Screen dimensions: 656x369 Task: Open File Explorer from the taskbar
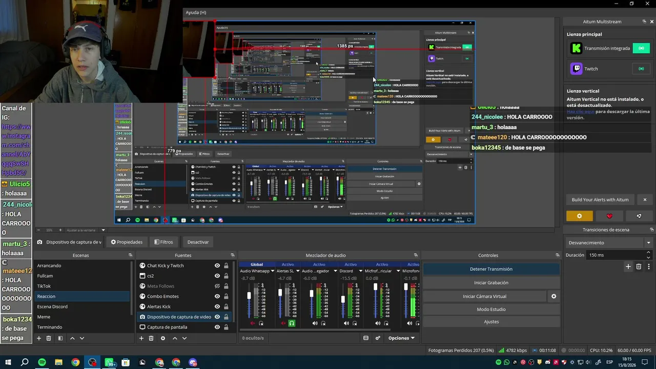[x=58, y=362]
